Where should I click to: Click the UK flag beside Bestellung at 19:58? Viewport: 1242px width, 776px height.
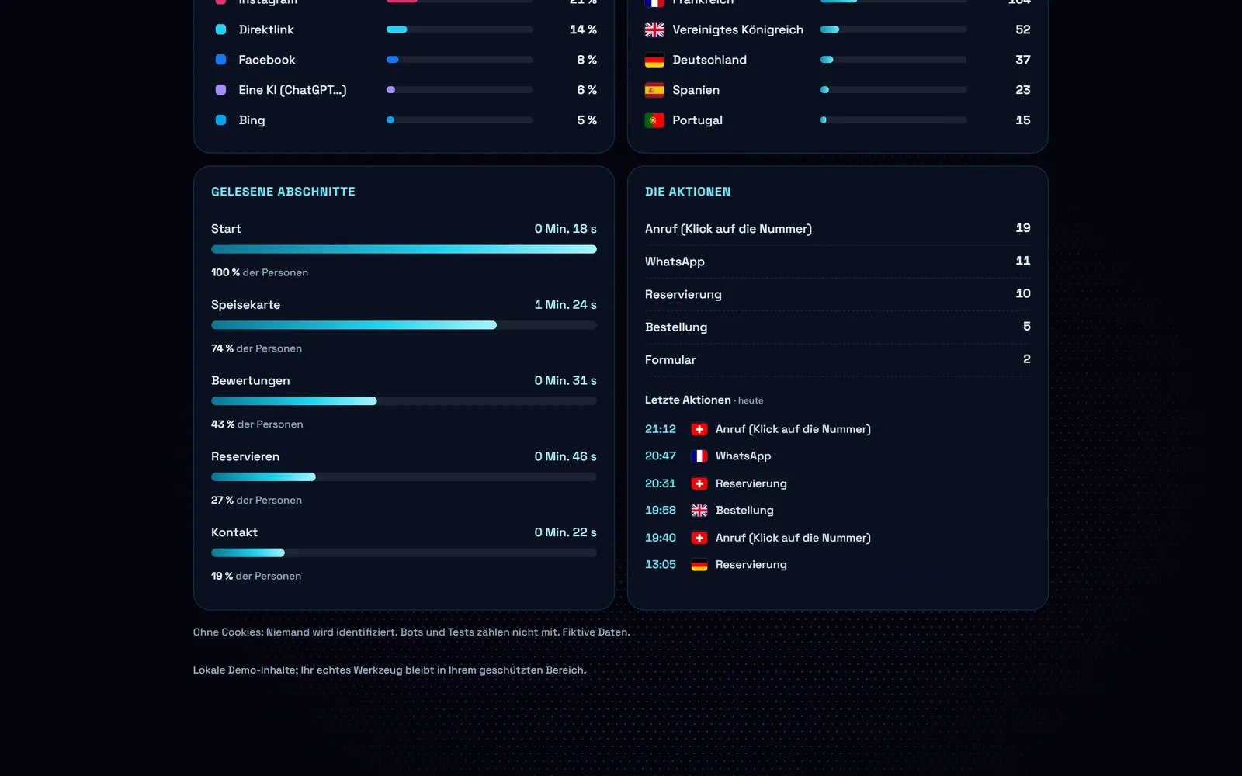699,511
